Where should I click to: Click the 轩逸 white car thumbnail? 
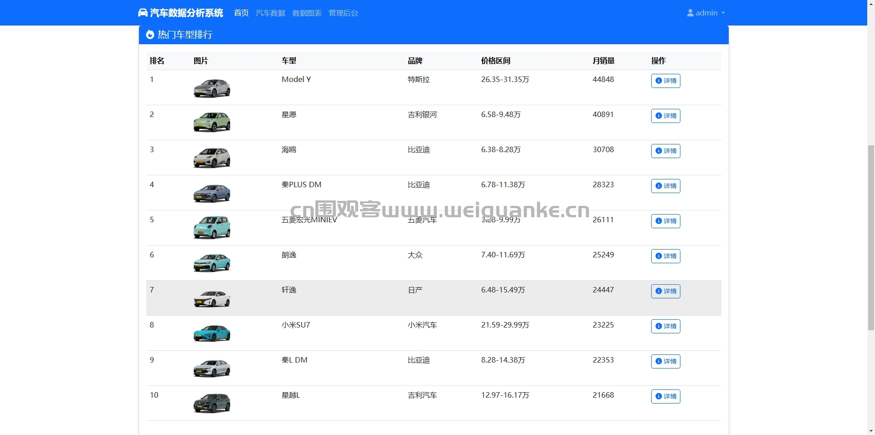(212, 298)
